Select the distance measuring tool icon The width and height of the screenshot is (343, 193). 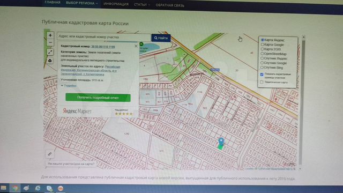[x=50, y=52]
